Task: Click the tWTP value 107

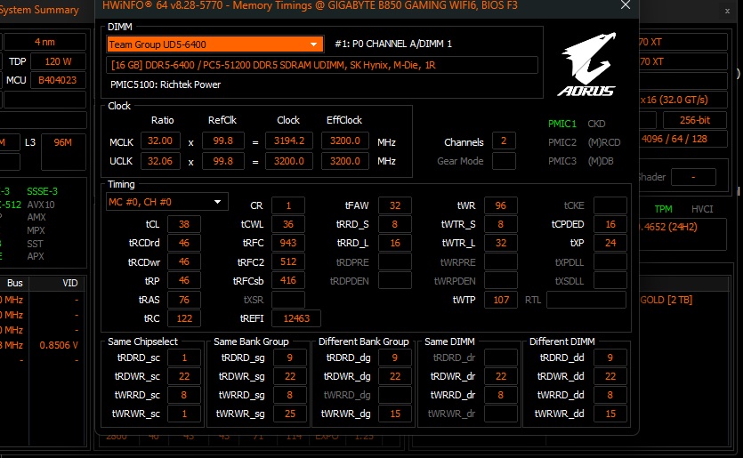Action: [x=500, y=300]
